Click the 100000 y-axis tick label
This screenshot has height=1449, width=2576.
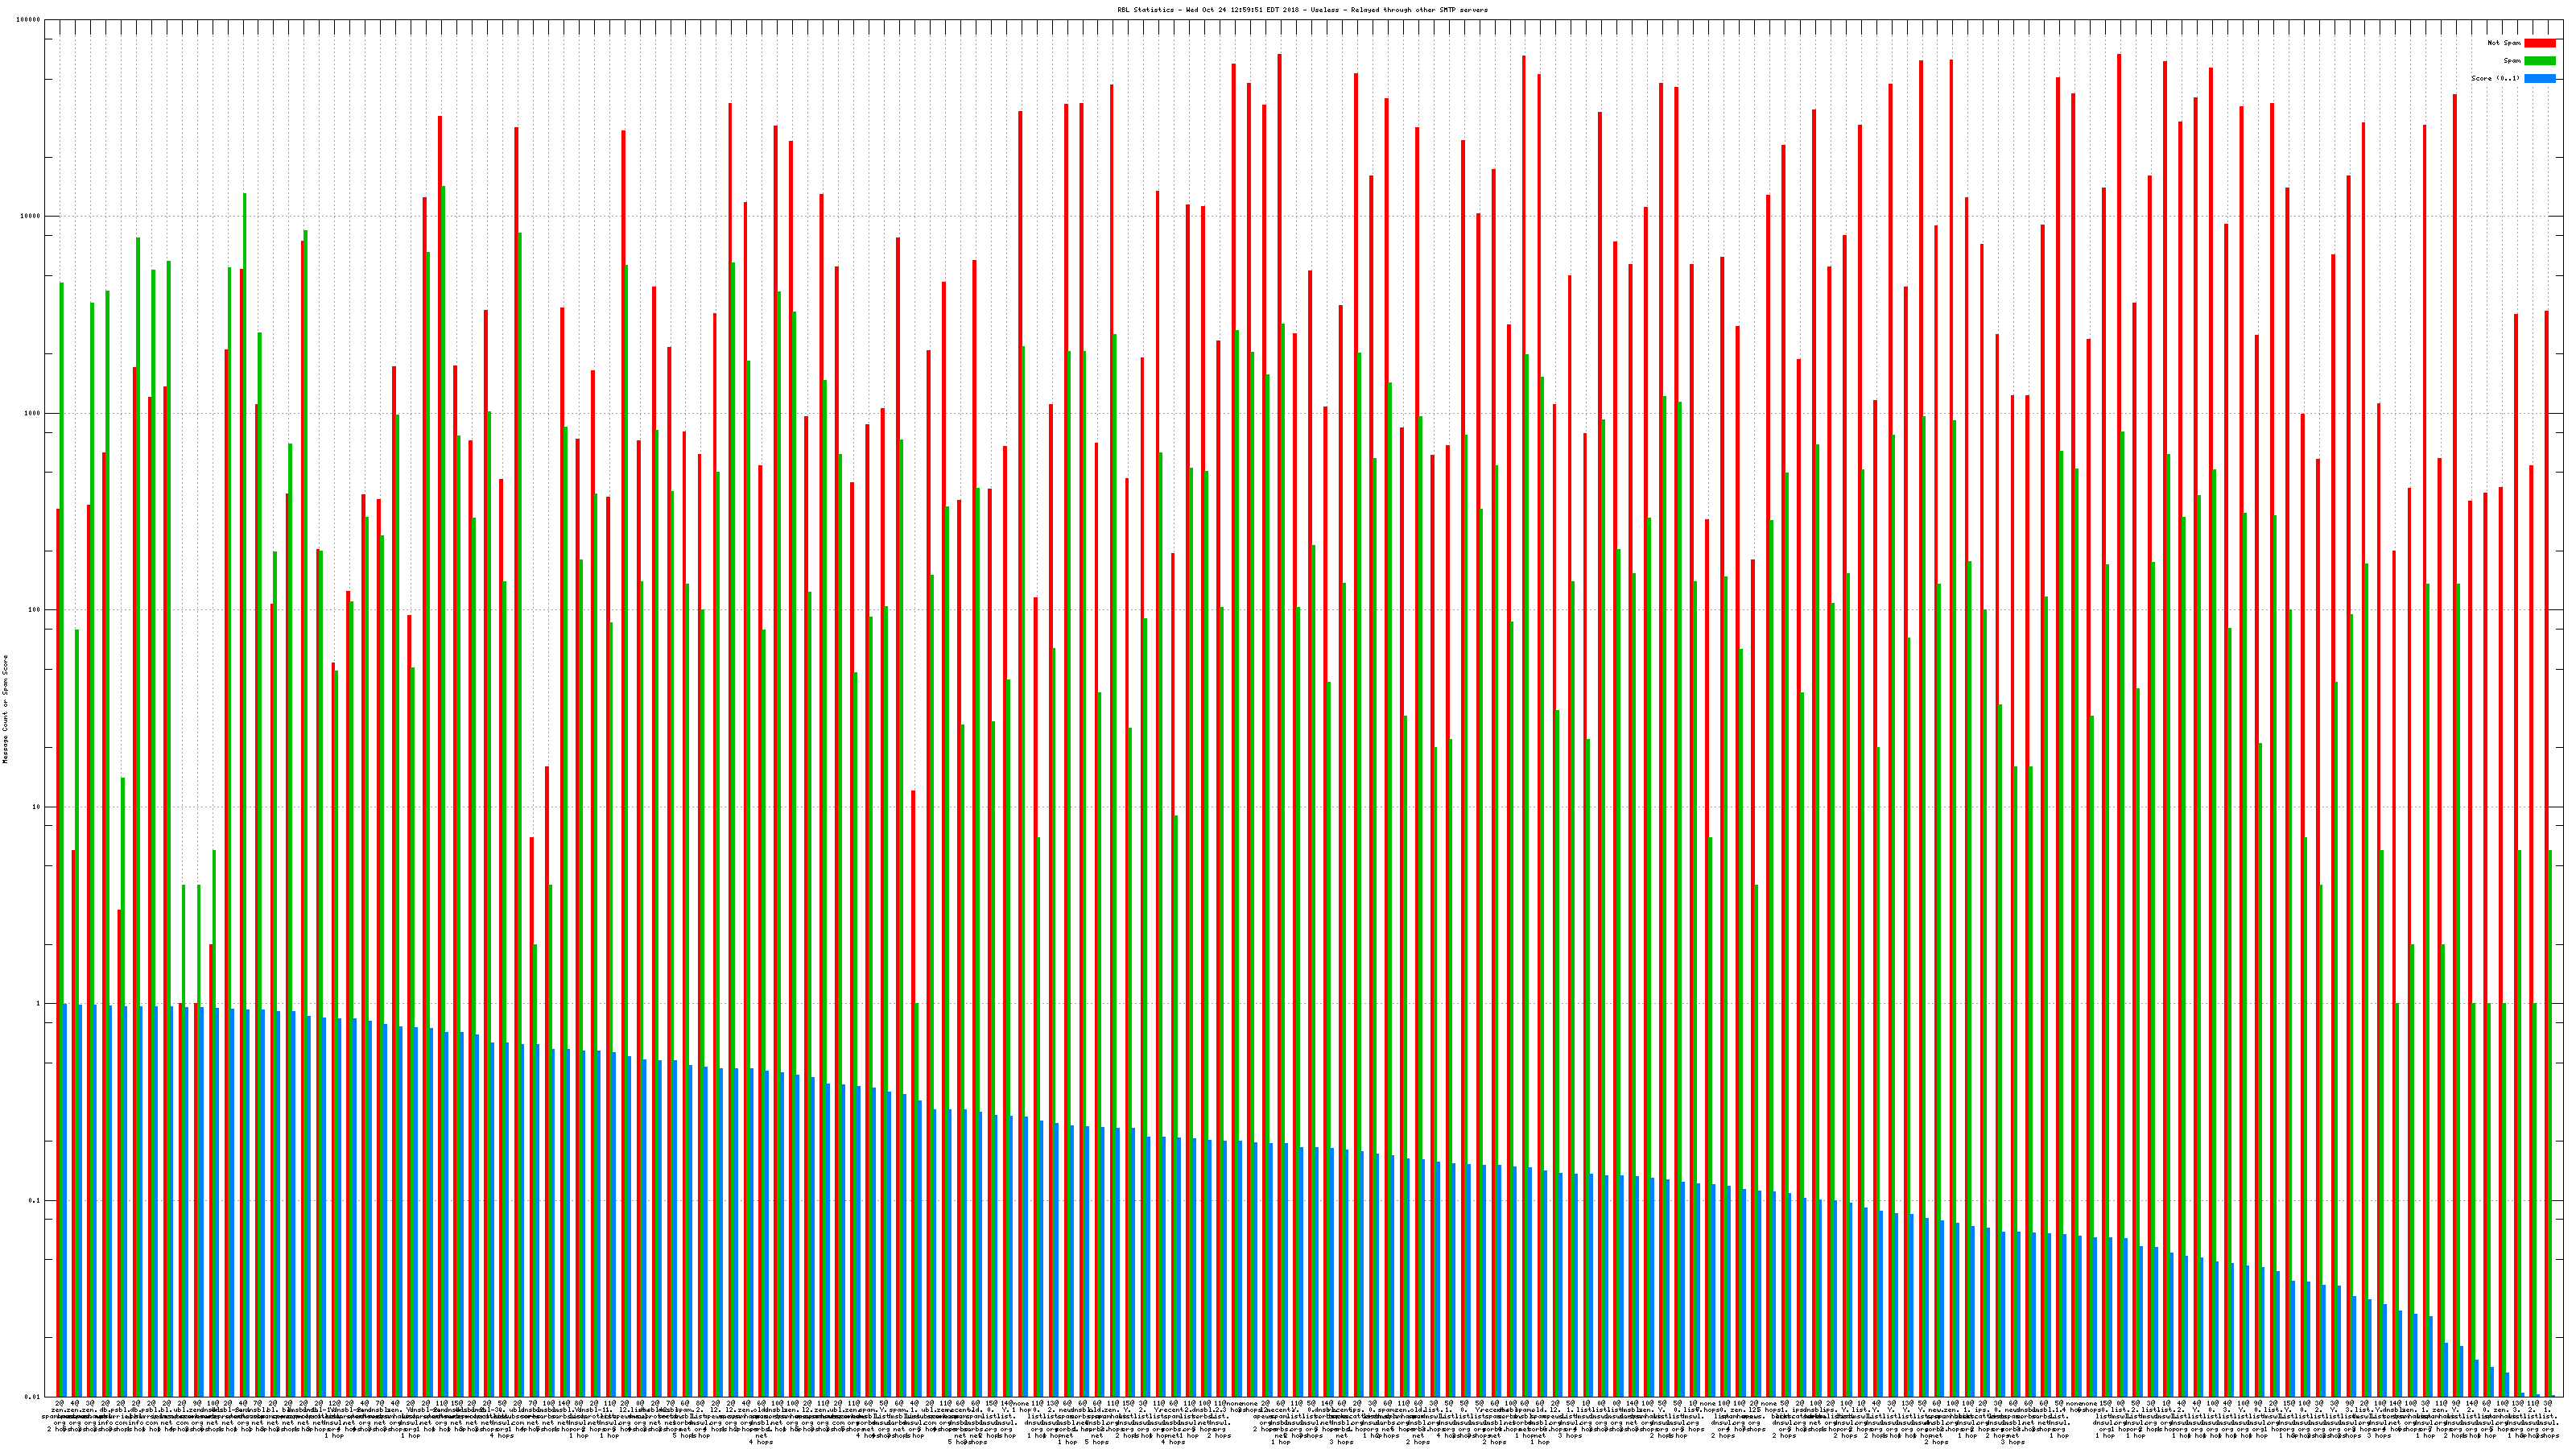(x=29, y=20)
